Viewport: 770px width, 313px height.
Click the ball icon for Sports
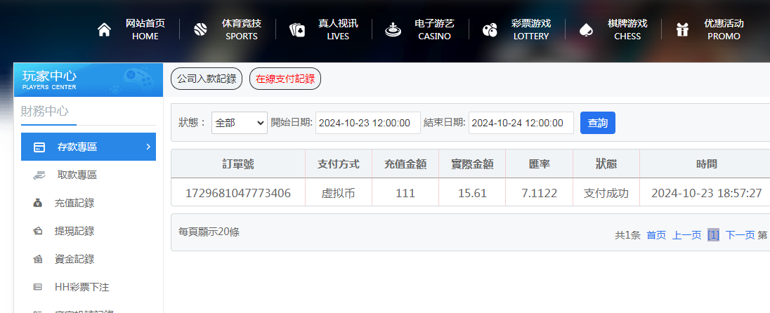click(200, 29)
